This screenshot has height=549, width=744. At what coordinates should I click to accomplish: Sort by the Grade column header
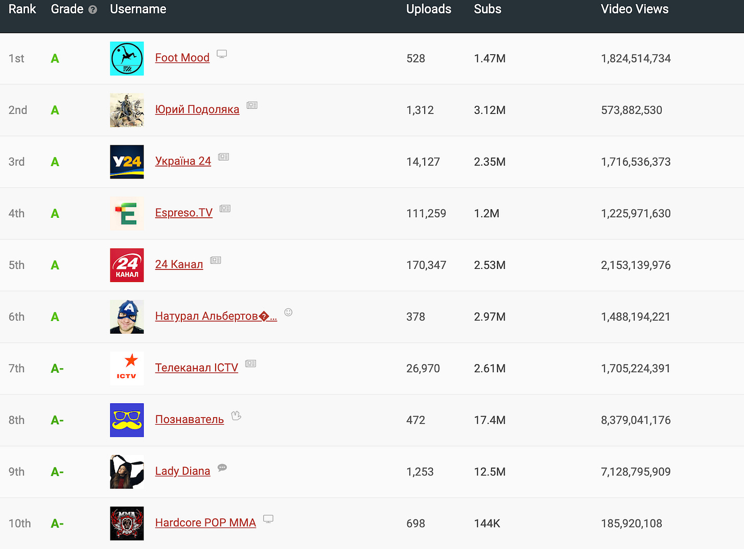coord(67,9)
